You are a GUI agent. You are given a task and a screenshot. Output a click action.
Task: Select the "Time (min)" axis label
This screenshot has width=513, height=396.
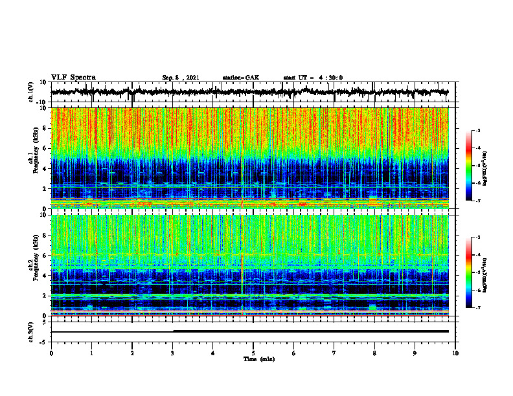click(259, 359)
